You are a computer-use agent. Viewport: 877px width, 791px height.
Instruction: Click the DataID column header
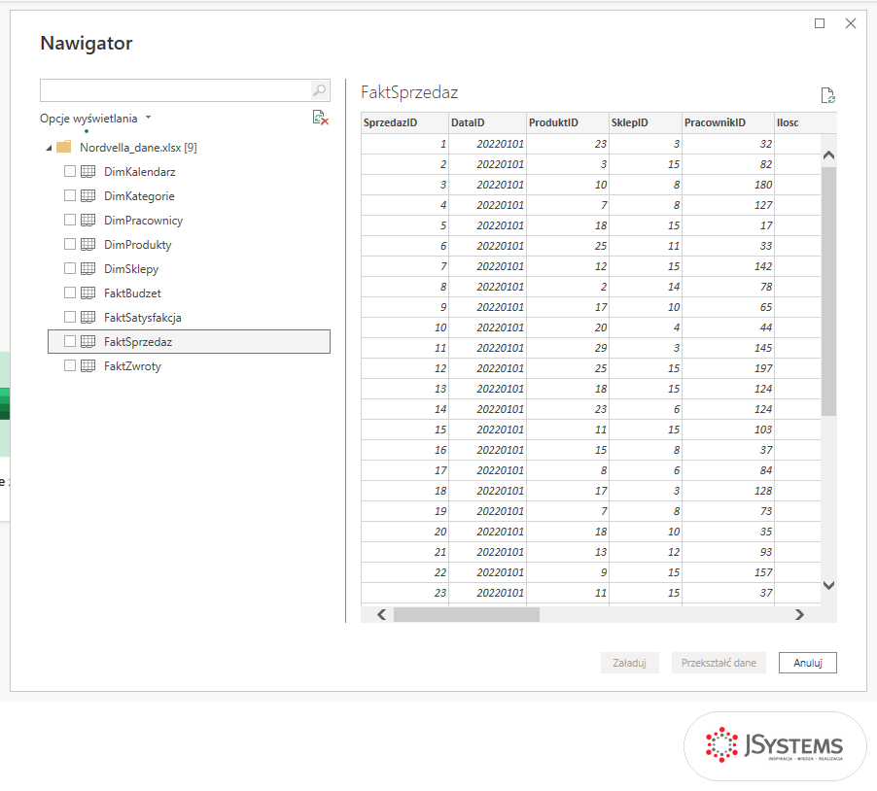(488, 122)
